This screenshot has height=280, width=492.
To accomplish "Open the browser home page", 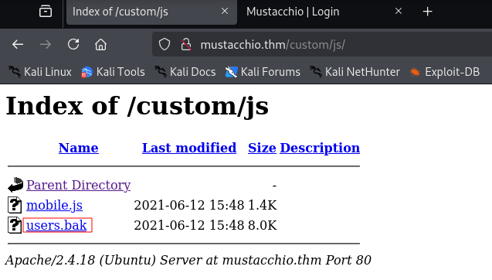I will [x=100, y=44].
